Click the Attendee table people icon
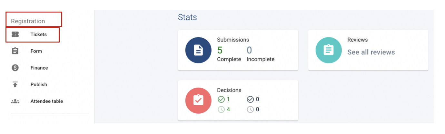The height and width of the screenshot is (134, 445). coord(15,101)
